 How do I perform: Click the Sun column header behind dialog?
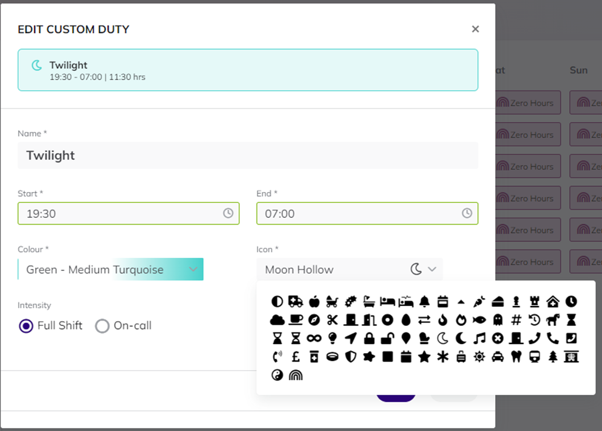578,70
